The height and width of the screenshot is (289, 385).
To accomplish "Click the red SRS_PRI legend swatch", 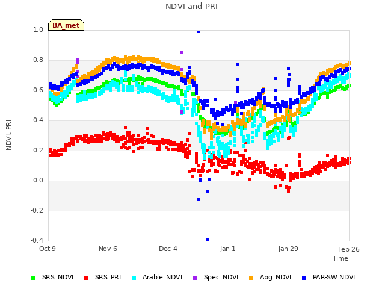I will point(86,278).
